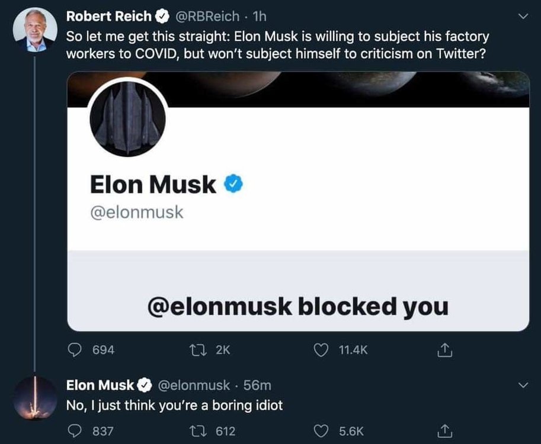Open Elon Musk's rocket launch avatar

coord(35,397)
